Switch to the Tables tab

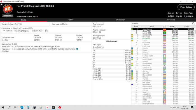(71, 20)
